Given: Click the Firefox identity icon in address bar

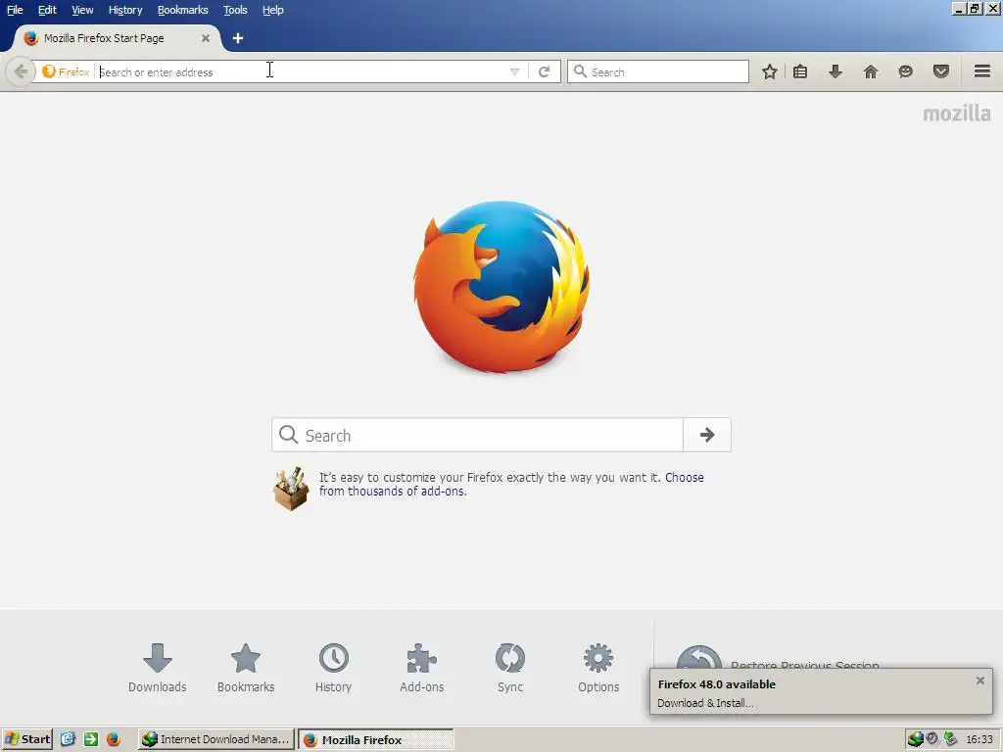Looking at the screenshot, I should 66,71.
